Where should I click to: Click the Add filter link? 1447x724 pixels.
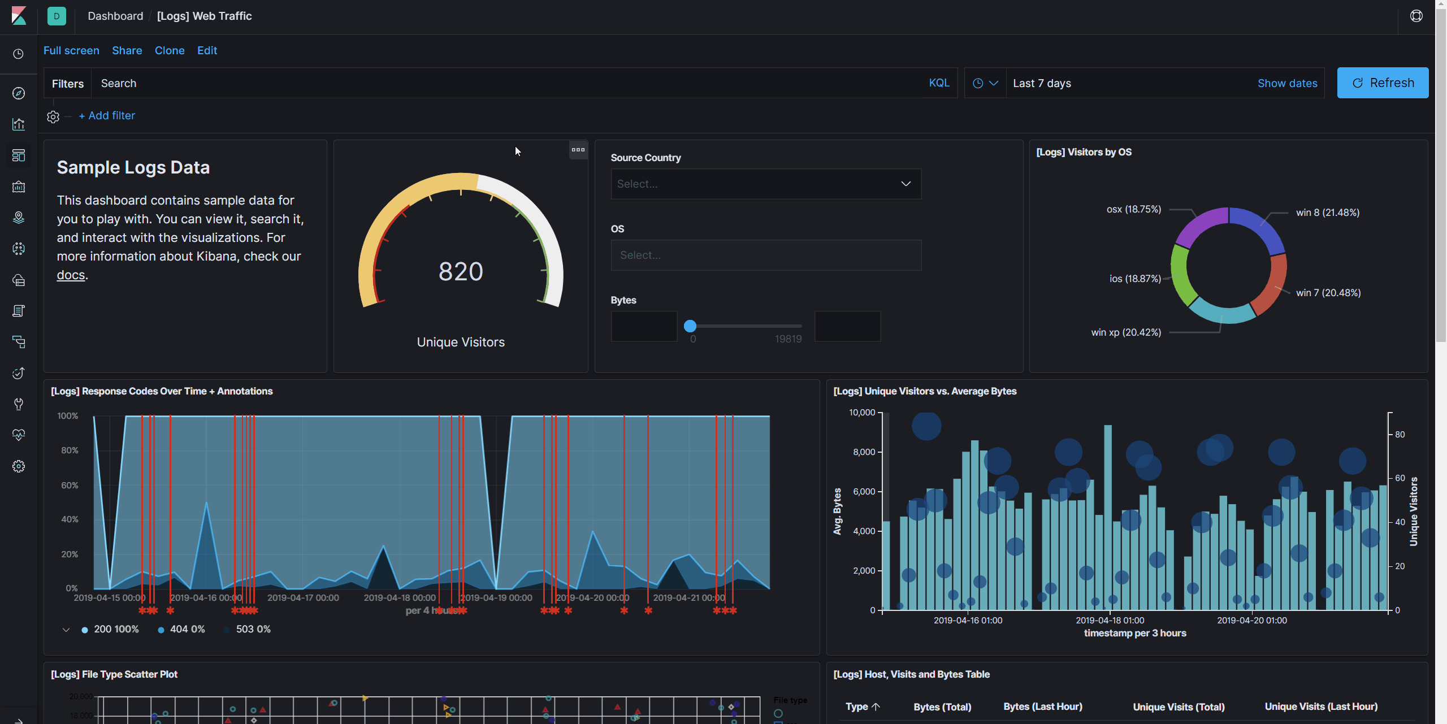tap(107, 115)
